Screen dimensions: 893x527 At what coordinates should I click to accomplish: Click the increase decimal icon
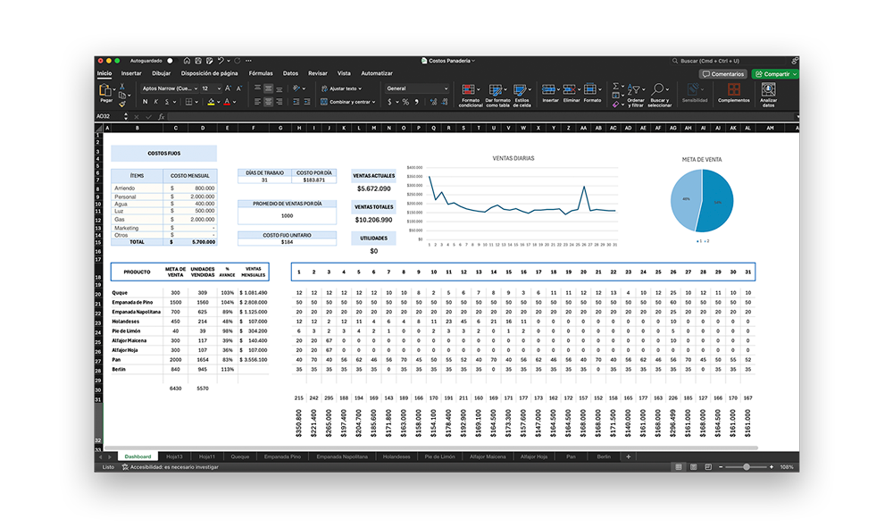tap(433, 102)
